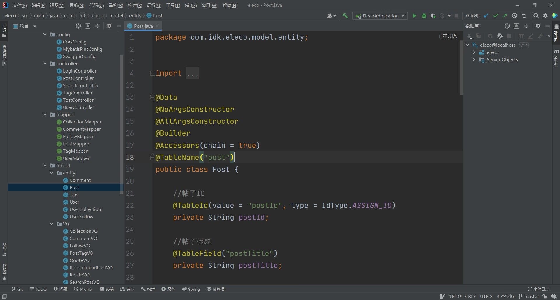
Task: Refresh database panel icon
Action: pyautogui.click(x=490, y=36)
